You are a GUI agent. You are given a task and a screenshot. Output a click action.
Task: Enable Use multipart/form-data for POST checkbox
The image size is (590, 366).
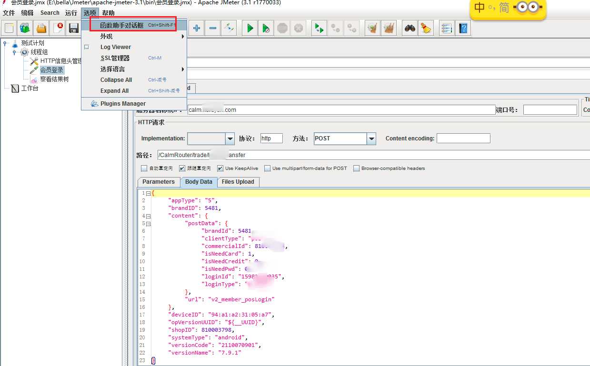pyautogui.click(x=267, y=168)
